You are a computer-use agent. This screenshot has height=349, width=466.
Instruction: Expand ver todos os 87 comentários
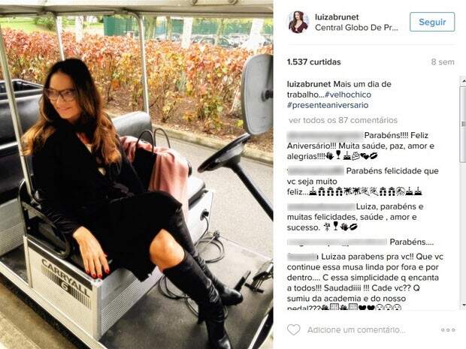[343, 120]
